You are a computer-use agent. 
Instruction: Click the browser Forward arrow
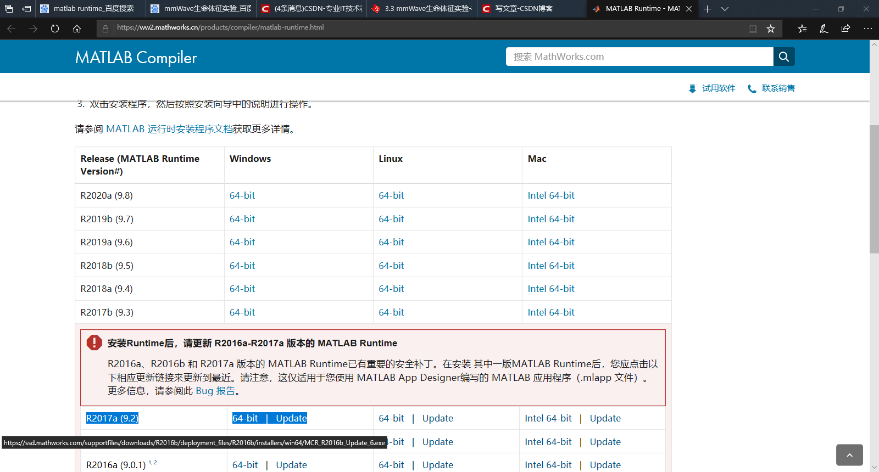(x=33, y=29)
